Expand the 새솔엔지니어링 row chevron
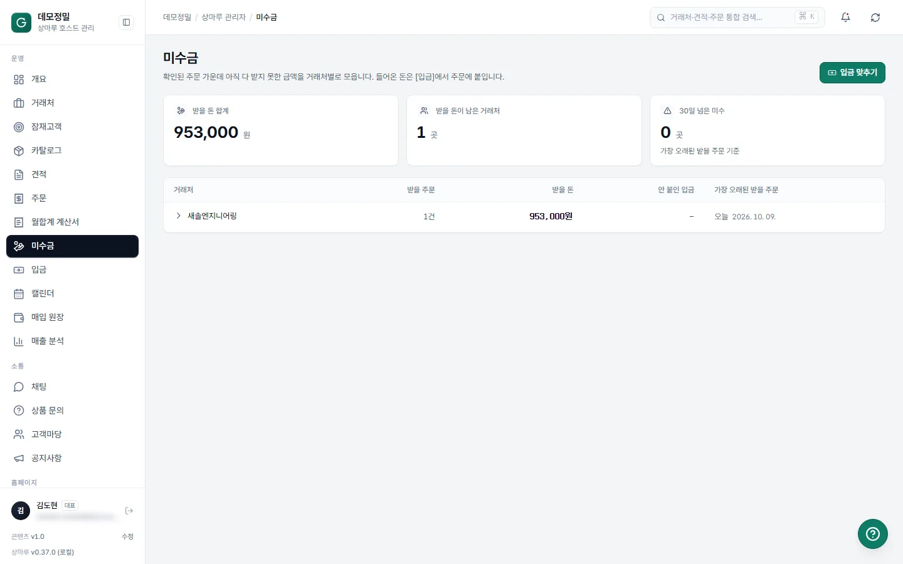Screen dimensions: 903x564 [179, 216]
